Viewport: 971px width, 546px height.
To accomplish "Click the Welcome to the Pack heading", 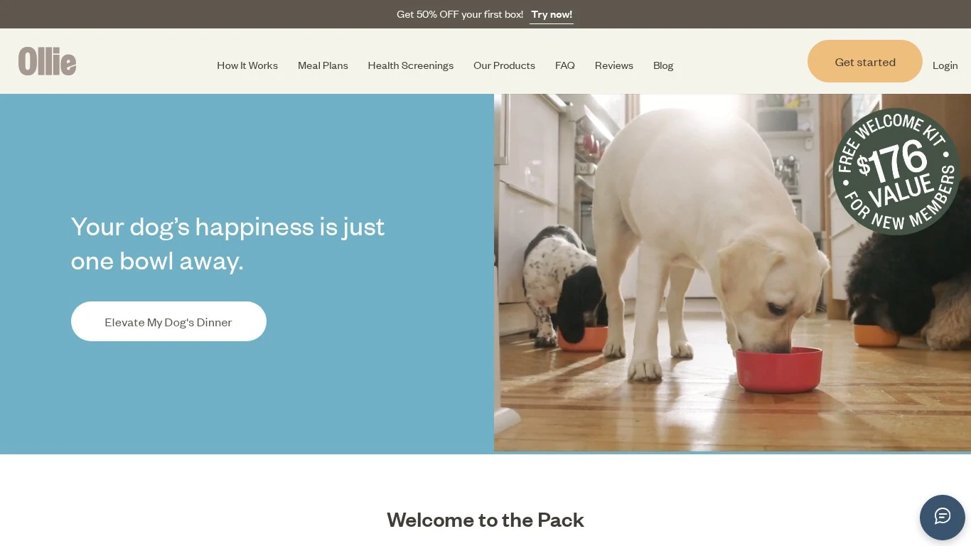I will (485, 520).
